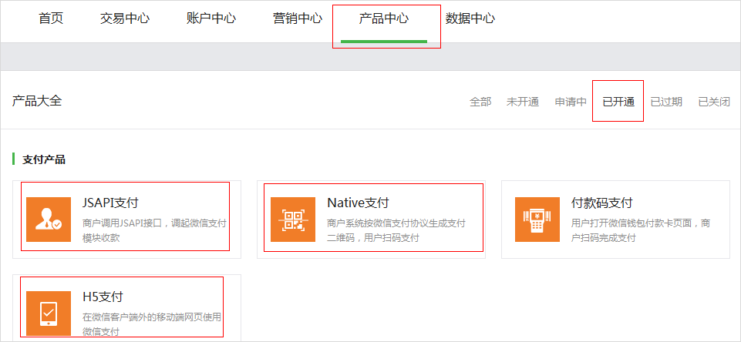Open the H5支付 product title
The image size is (741, 342).
click(x=103, y=297)
